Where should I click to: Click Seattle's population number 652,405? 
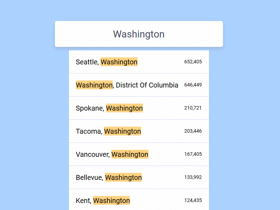193,62
